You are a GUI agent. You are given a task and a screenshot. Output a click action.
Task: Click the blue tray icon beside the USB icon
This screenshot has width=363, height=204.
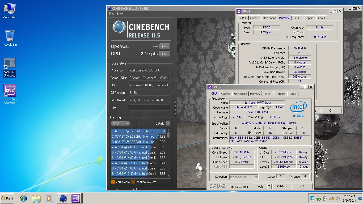[x=312, y=198]
